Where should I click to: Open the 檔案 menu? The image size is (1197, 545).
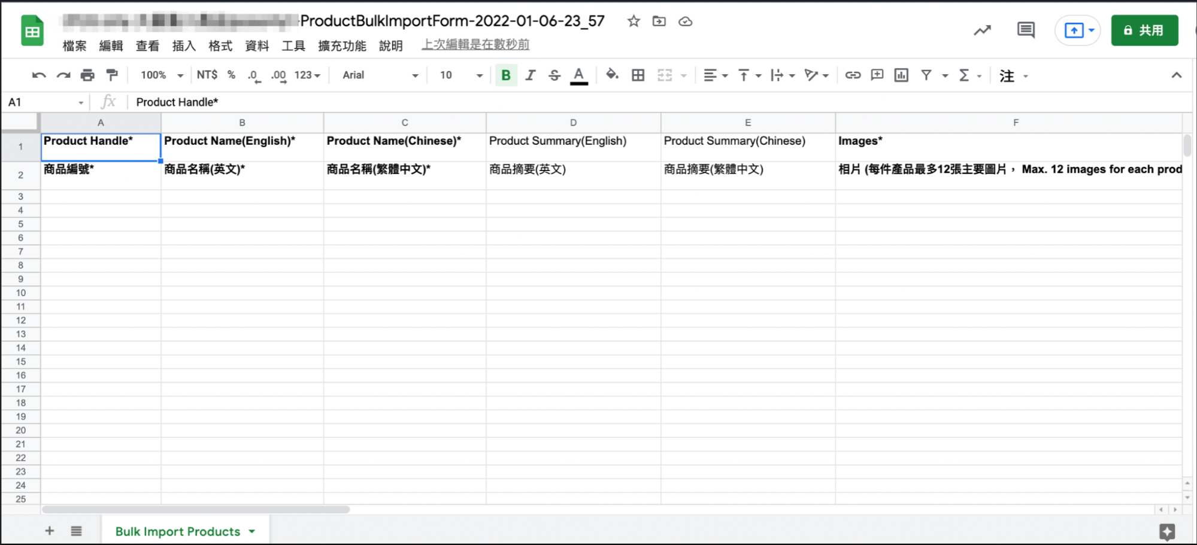[74, 45]
